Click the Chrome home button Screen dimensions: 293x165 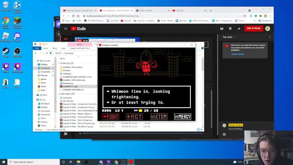[x=78, y=16]
